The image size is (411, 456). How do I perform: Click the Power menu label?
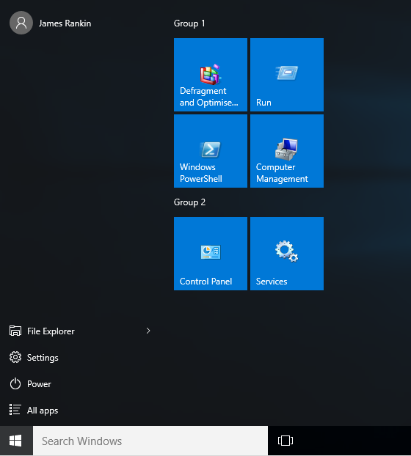[x=39, y=384]
